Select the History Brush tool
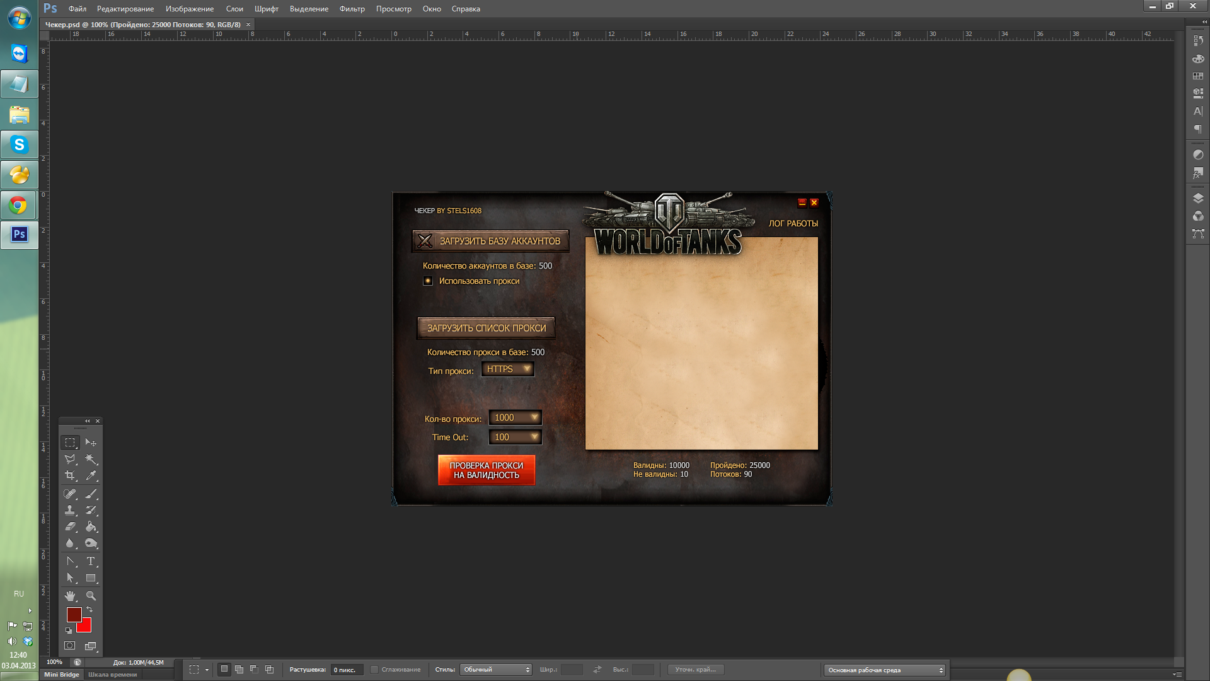 pos(91,510)
